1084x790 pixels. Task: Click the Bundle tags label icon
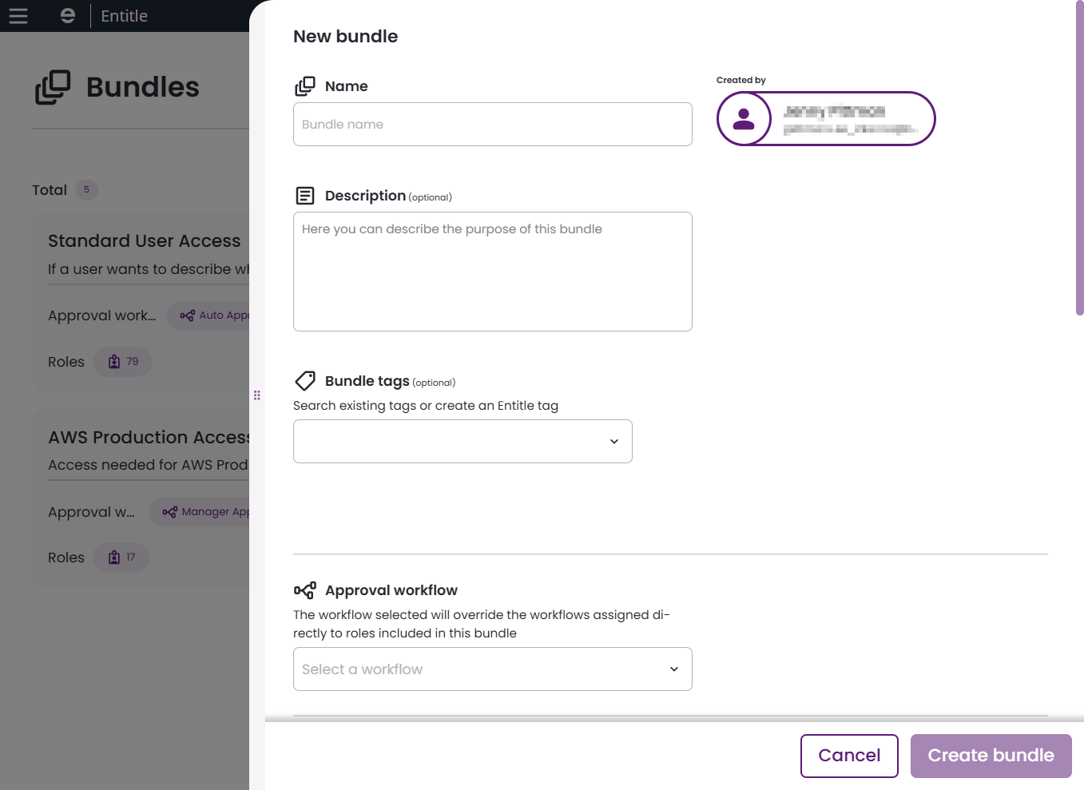pyautogui.click(x=305, y=381)
